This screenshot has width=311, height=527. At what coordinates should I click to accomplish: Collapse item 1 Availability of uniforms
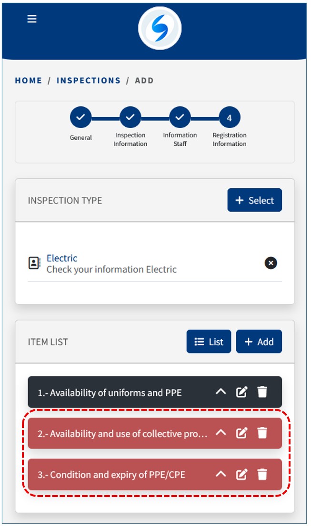[x=221, y=392]
